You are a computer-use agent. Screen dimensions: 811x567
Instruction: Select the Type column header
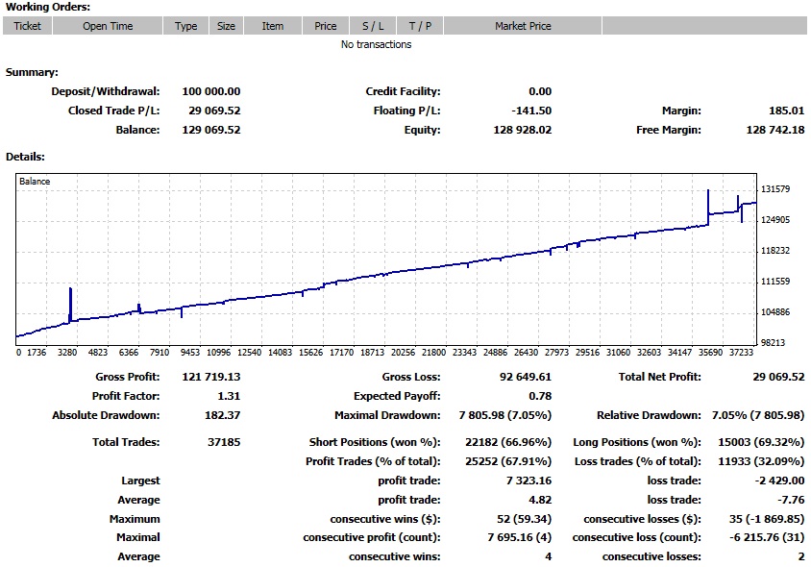(185, 26)
